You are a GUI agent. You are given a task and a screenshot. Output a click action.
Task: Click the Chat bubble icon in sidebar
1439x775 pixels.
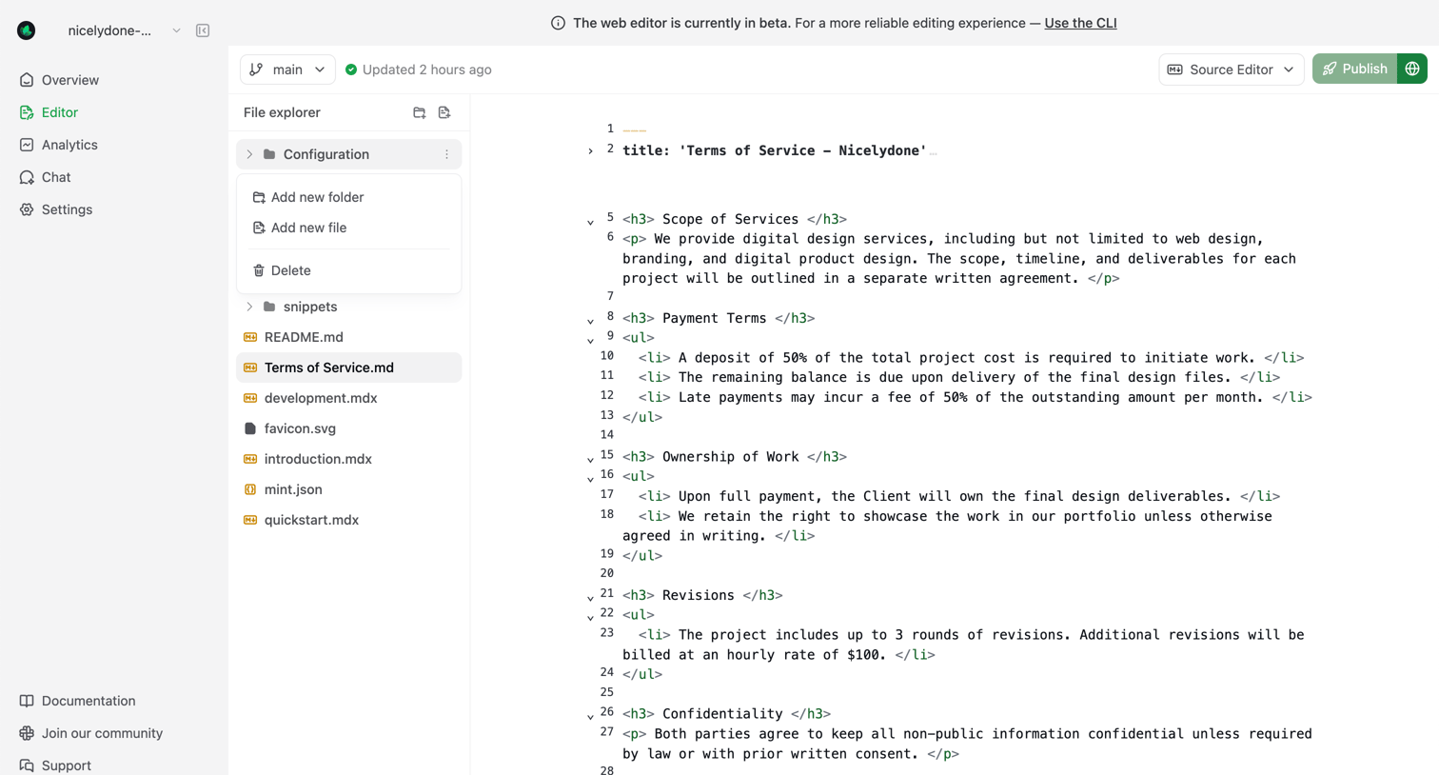27,177
